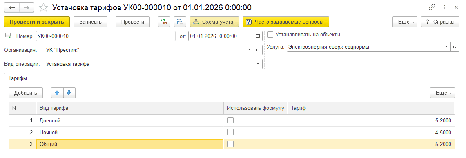This screenshot has height=158, width=466.
Task: Toggle Использовать формулу for Дневной row
Action: (x=231, y=120)
